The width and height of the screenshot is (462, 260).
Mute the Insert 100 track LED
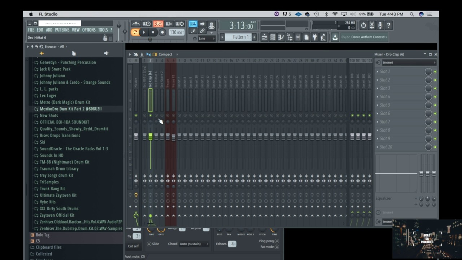352,115
